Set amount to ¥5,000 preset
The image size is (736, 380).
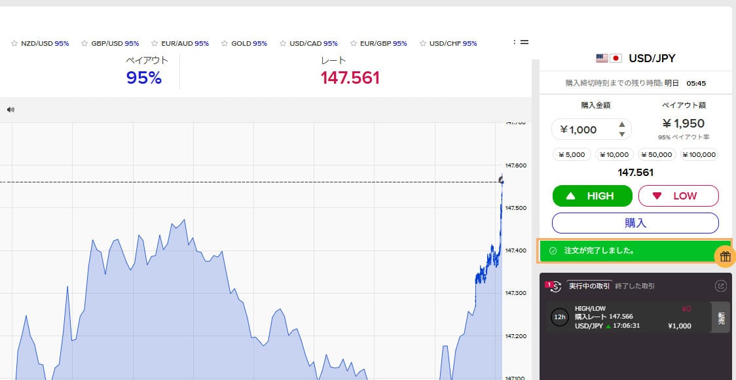point(572,154)
